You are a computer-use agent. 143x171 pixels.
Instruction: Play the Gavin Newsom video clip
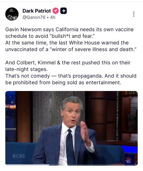coord(71,128)
